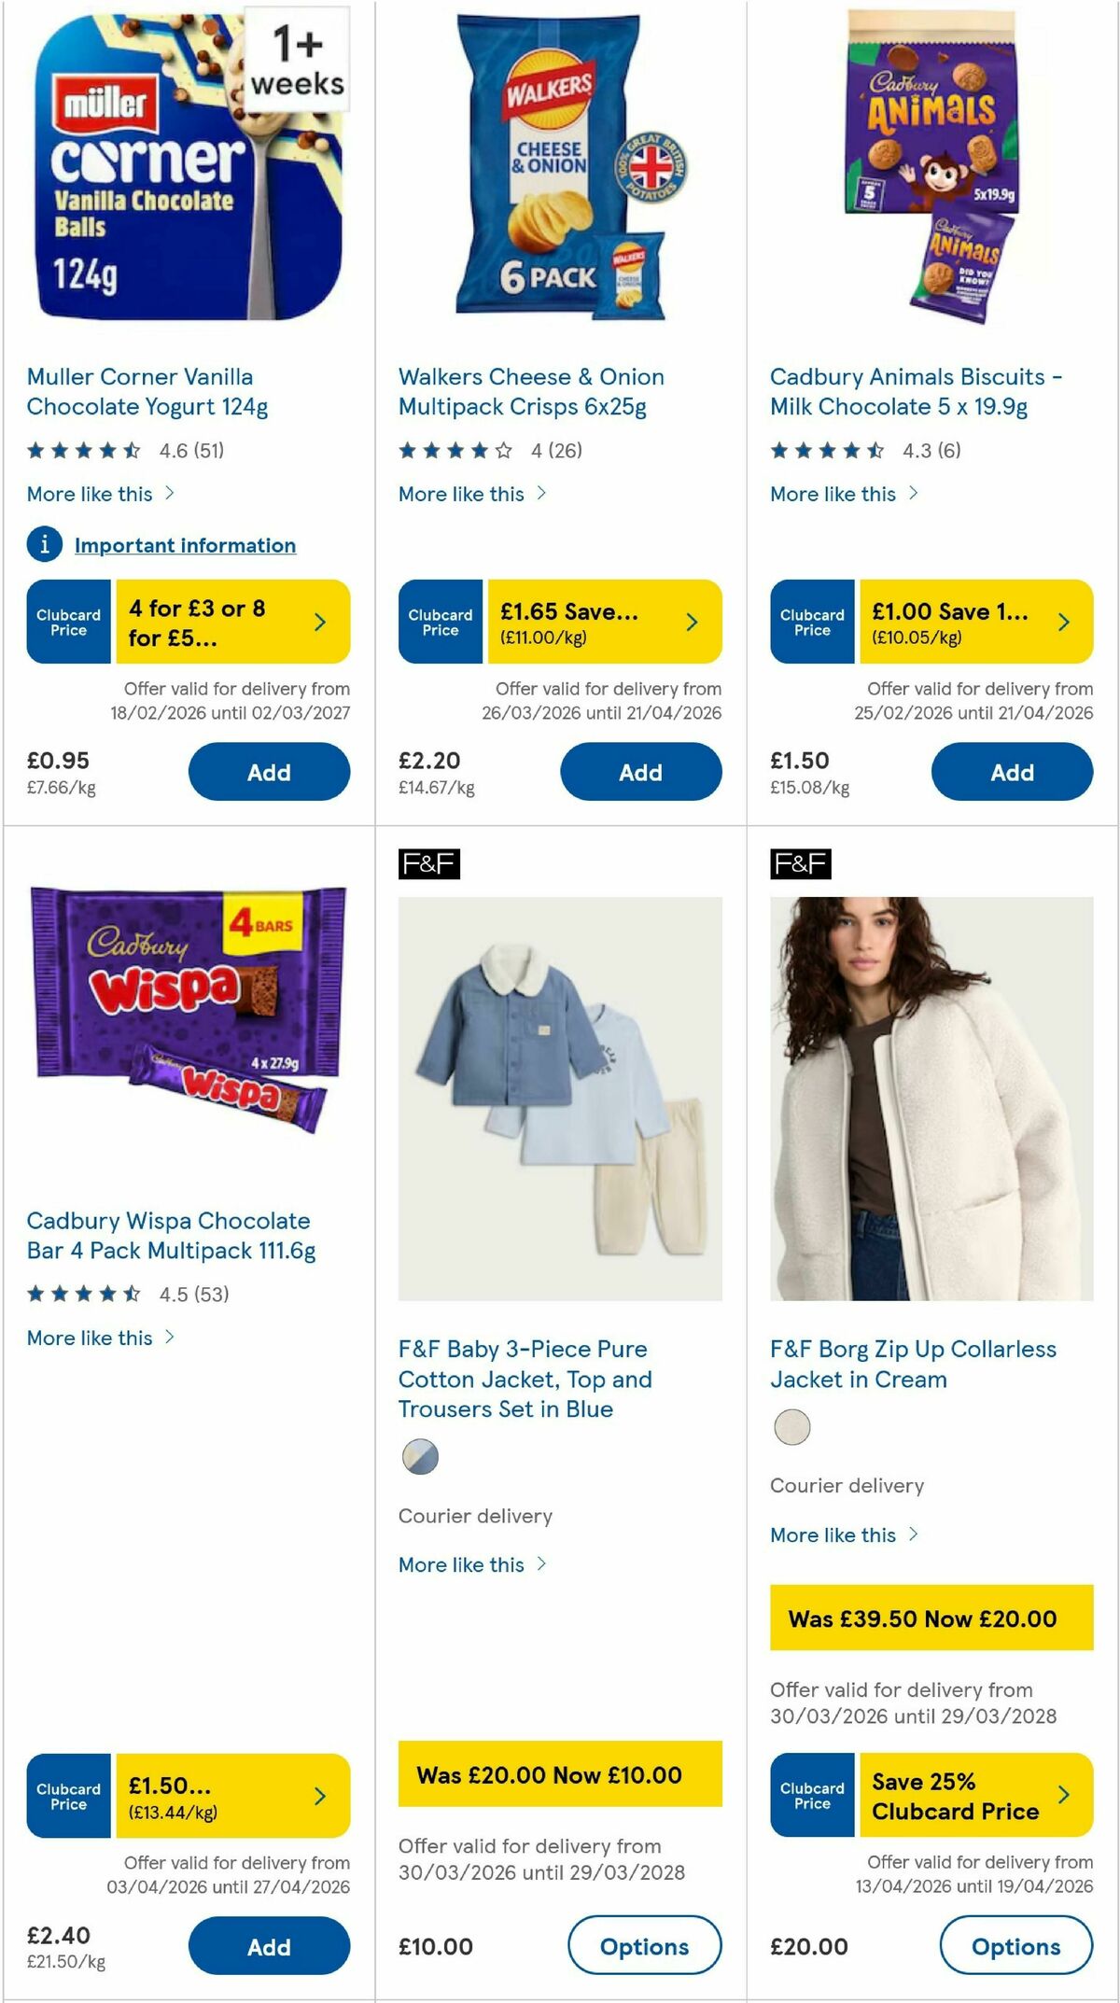Click the F&F logo above the baby clothing set
Screen dimensions: 1120x2003
point(429,864)
